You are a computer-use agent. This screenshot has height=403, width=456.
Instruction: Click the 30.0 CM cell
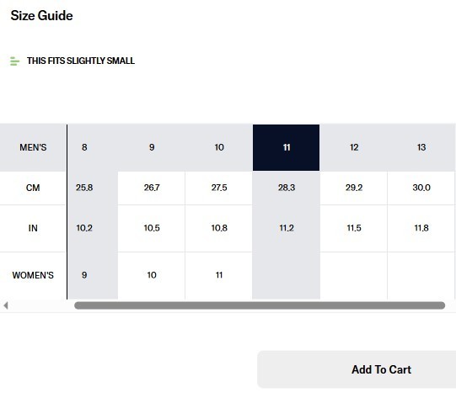coord(421,188)
